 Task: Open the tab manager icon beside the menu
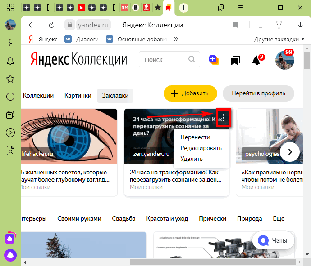[221, 8]
